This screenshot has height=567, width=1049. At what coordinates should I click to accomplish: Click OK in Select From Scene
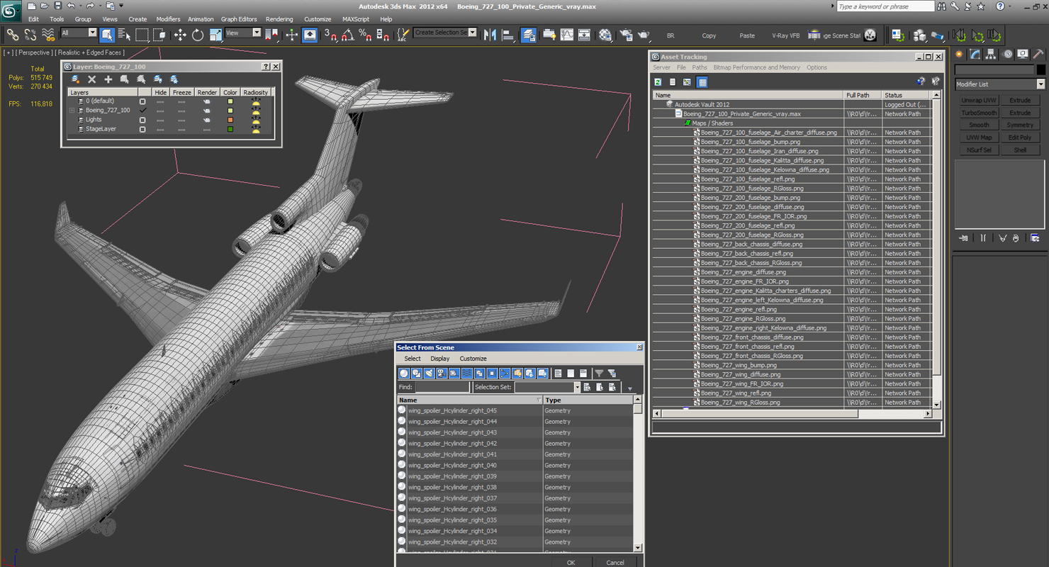[x=571, y=562]
